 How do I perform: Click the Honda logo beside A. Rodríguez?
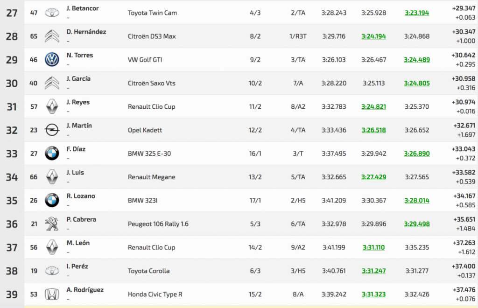[x=52, y=294]
